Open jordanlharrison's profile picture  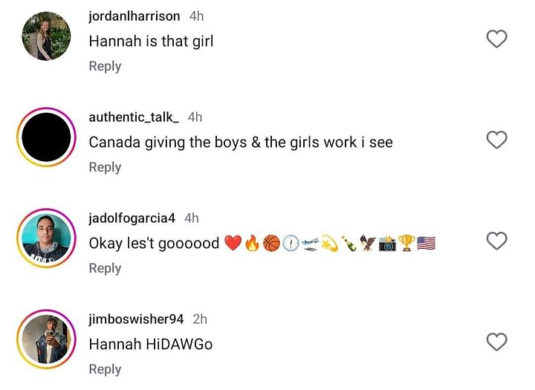(x=46, y=36)
